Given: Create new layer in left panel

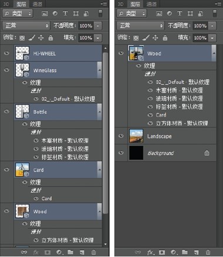Looking at the screenshot, I should [82, 252].
